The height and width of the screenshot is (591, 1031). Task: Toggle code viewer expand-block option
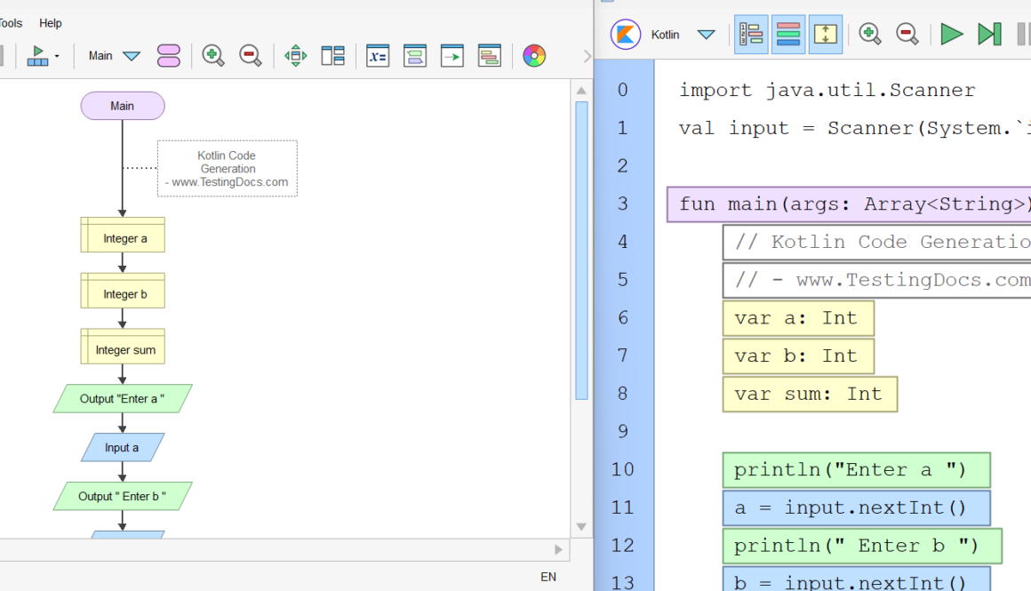tap(825, 34)
